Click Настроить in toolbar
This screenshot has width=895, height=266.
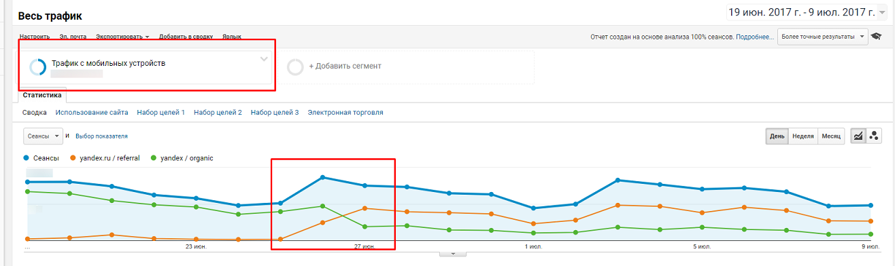[x=34, y=37]
